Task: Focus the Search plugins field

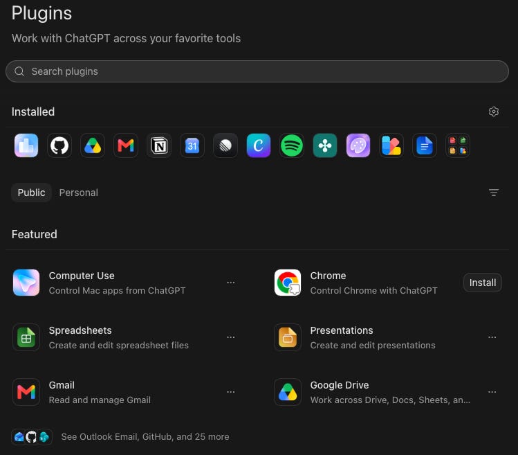Action: pos(257,71)
